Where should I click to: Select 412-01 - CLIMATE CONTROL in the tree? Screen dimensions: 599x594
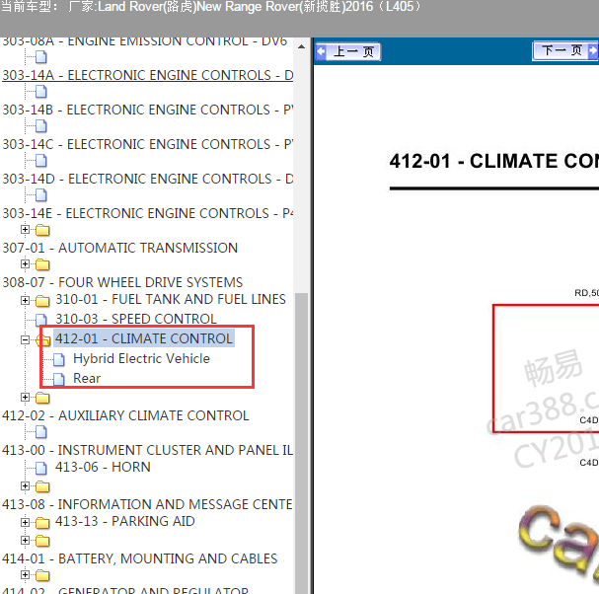pyautogui.click(x=144, y=338)
